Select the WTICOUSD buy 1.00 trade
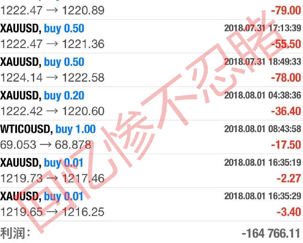The width and height of the screenshot is (303, 243). coord(151,137)
